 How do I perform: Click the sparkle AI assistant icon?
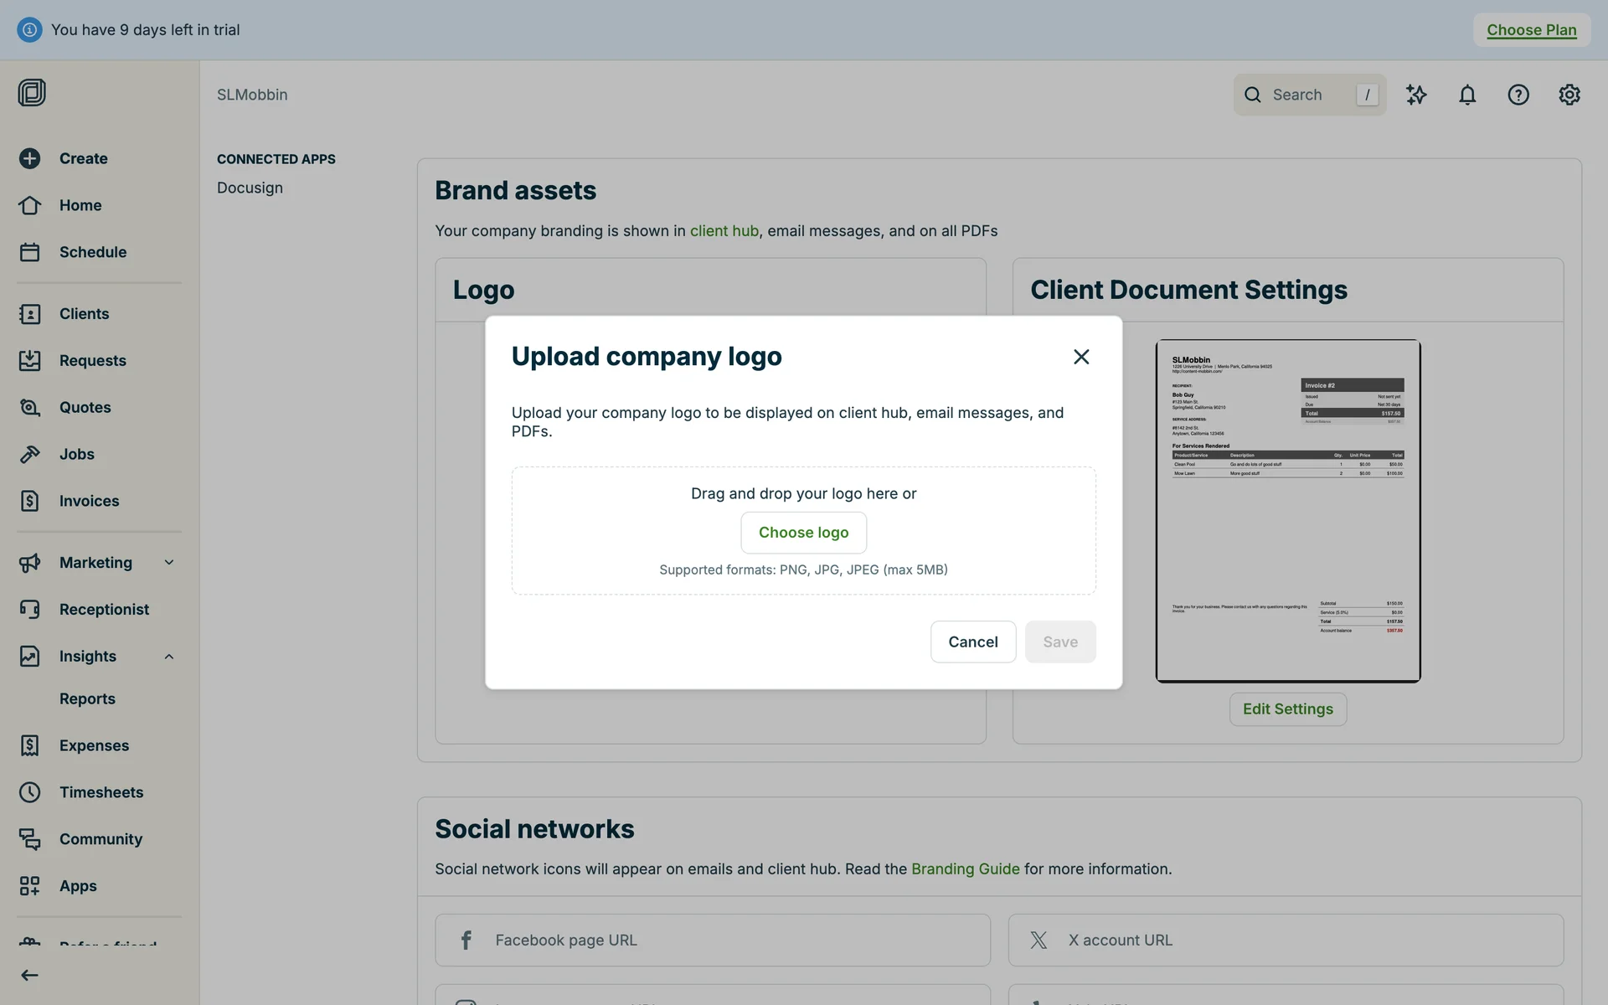(x=1415, y=95)
